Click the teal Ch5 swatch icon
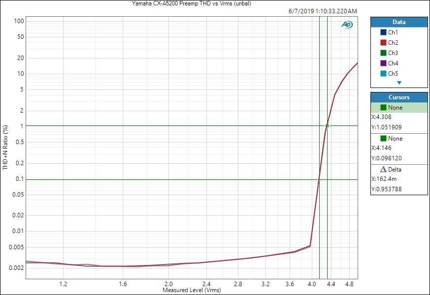The height and width of the screenshot is (295, 430). click(x=383, y=74)
